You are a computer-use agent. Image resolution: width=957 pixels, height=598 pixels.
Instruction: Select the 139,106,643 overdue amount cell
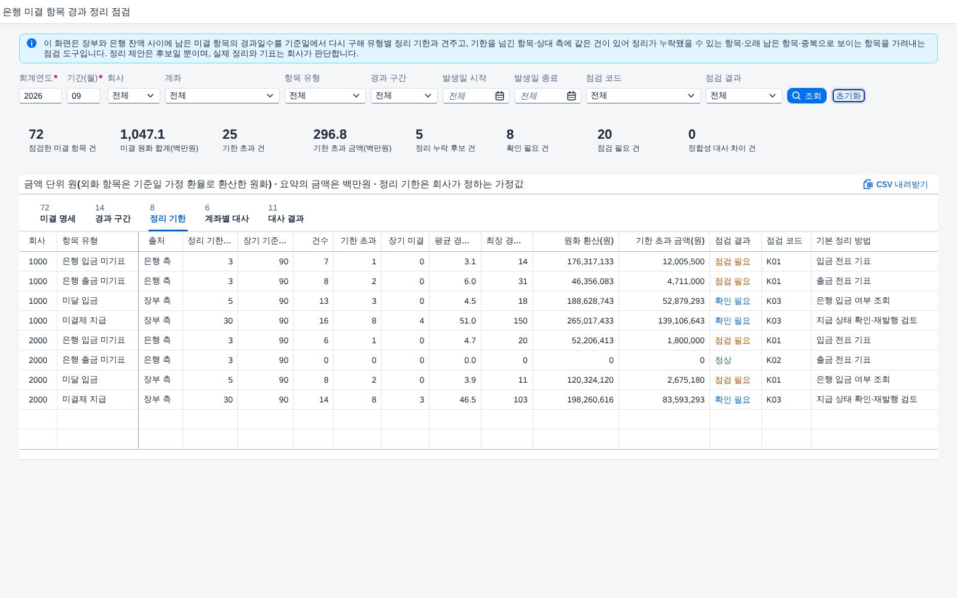[664, 321]
